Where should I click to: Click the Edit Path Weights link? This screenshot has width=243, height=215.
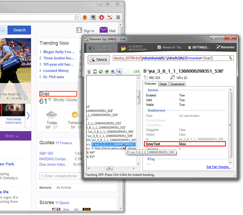(x=218, y=167)
